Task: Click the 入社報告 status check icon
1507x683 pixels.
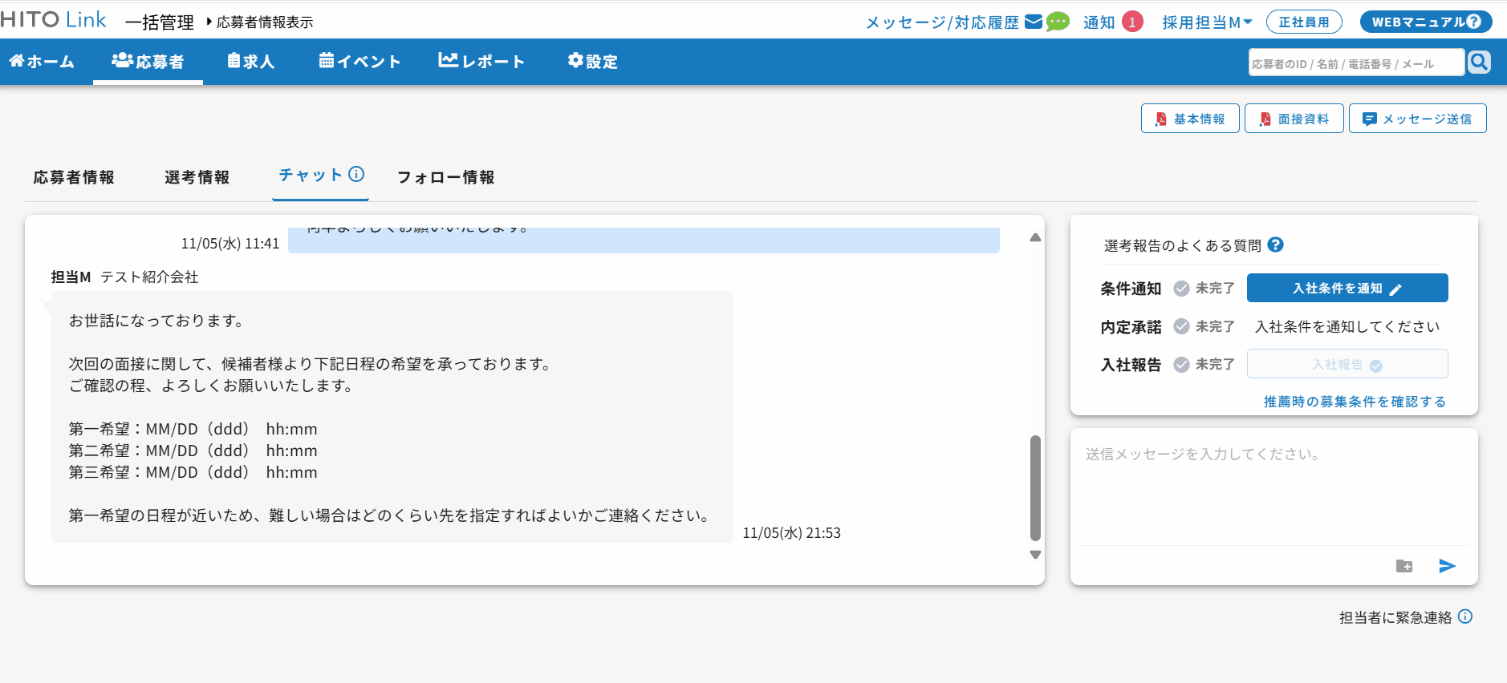Action: pos(1181,365)
